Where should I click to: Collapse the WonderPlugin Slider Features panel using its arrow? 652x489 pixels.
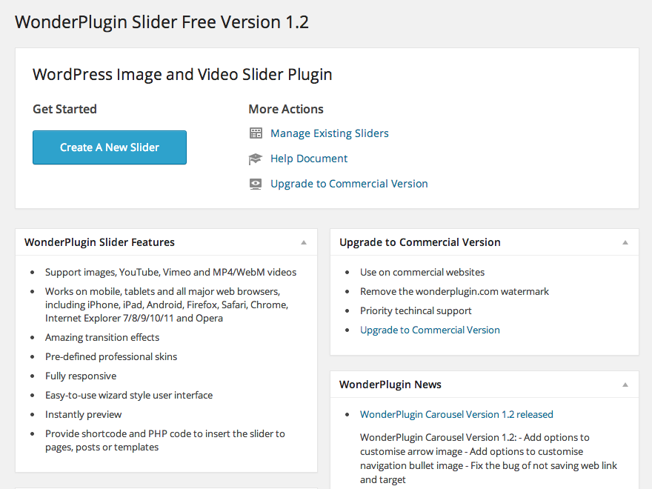(304, 242)
